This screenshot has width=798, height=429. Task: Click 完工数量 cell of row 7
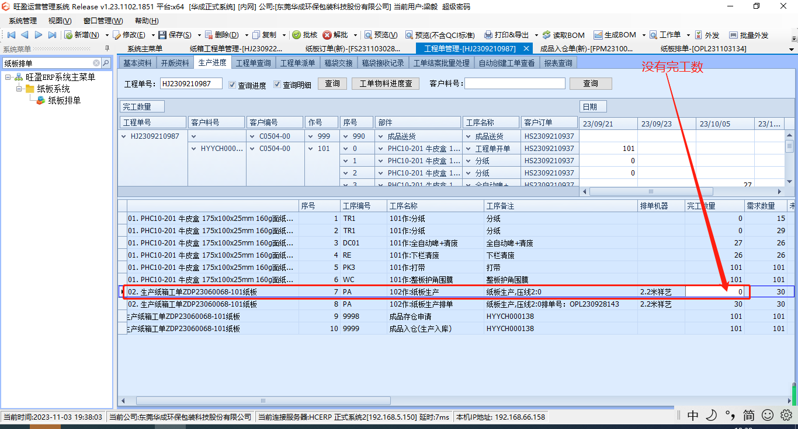pyautogui.click(x=714, y=291)
